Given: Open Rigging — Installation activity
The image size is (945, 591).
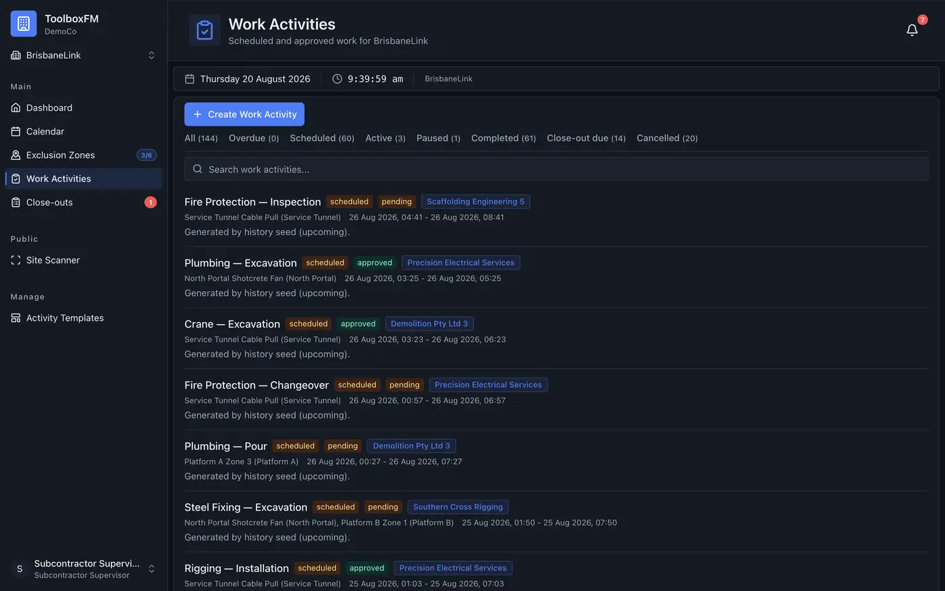Looking at the screenshot, I should coord(236,568).
